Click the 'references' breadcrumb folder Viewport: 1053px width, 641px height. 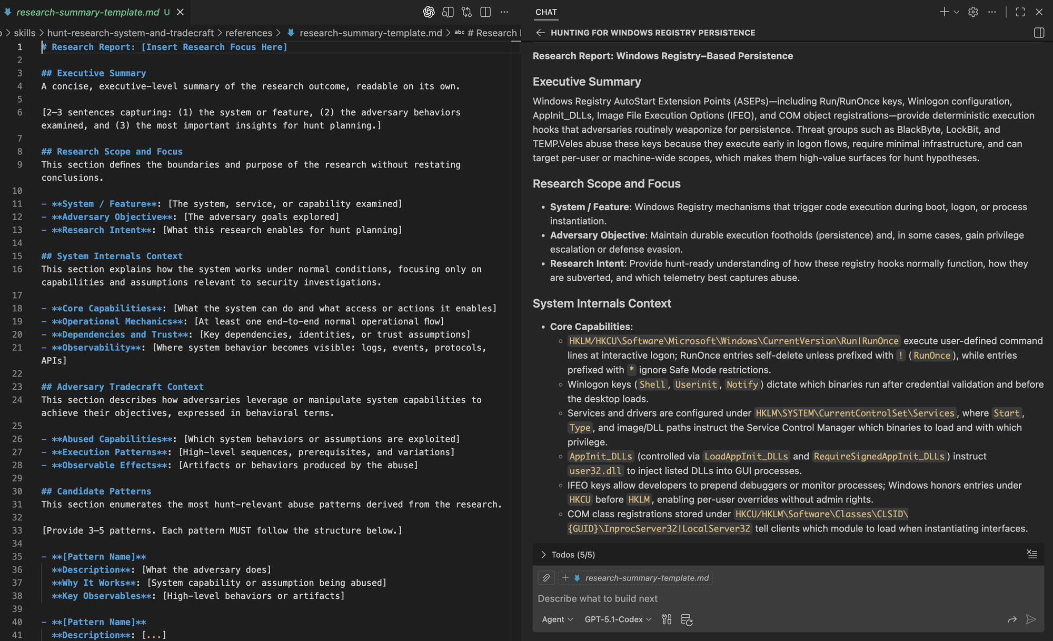(x=249, y=33)
